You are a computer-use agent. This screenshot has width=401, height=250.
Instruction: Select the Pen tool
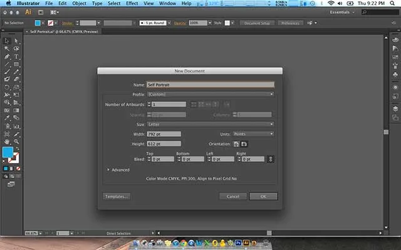coord(7,56)
